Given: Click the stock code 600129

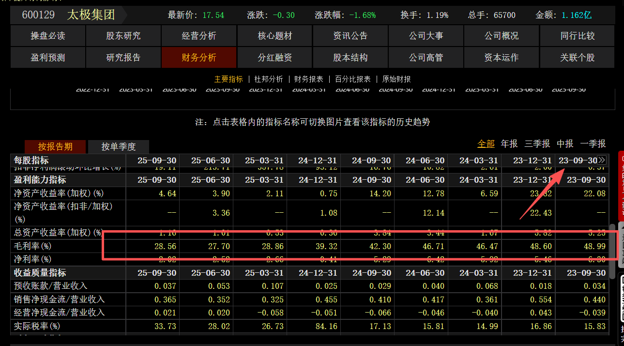Looking at the screenshot, I should coord(38,15).
